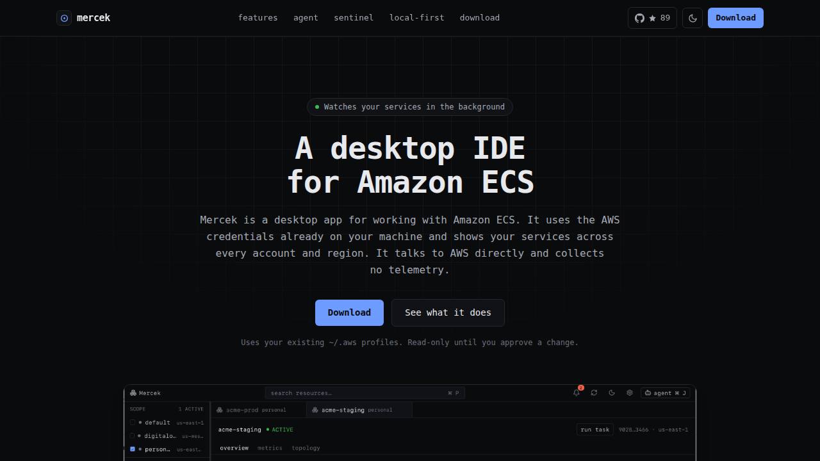
Task: Click the refresh icon in app preview
Action: (x=594, y=393)
